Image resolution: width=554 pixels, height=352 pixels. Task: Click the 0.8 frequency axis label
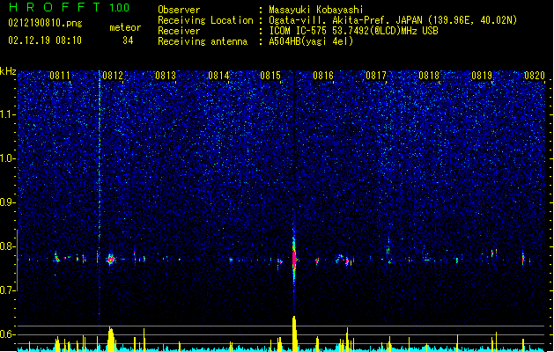pos(8,246)
